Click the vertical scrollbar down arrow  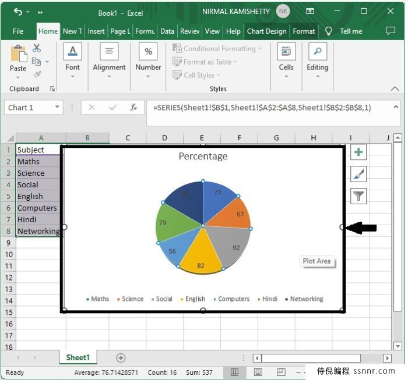click(398, 346)
